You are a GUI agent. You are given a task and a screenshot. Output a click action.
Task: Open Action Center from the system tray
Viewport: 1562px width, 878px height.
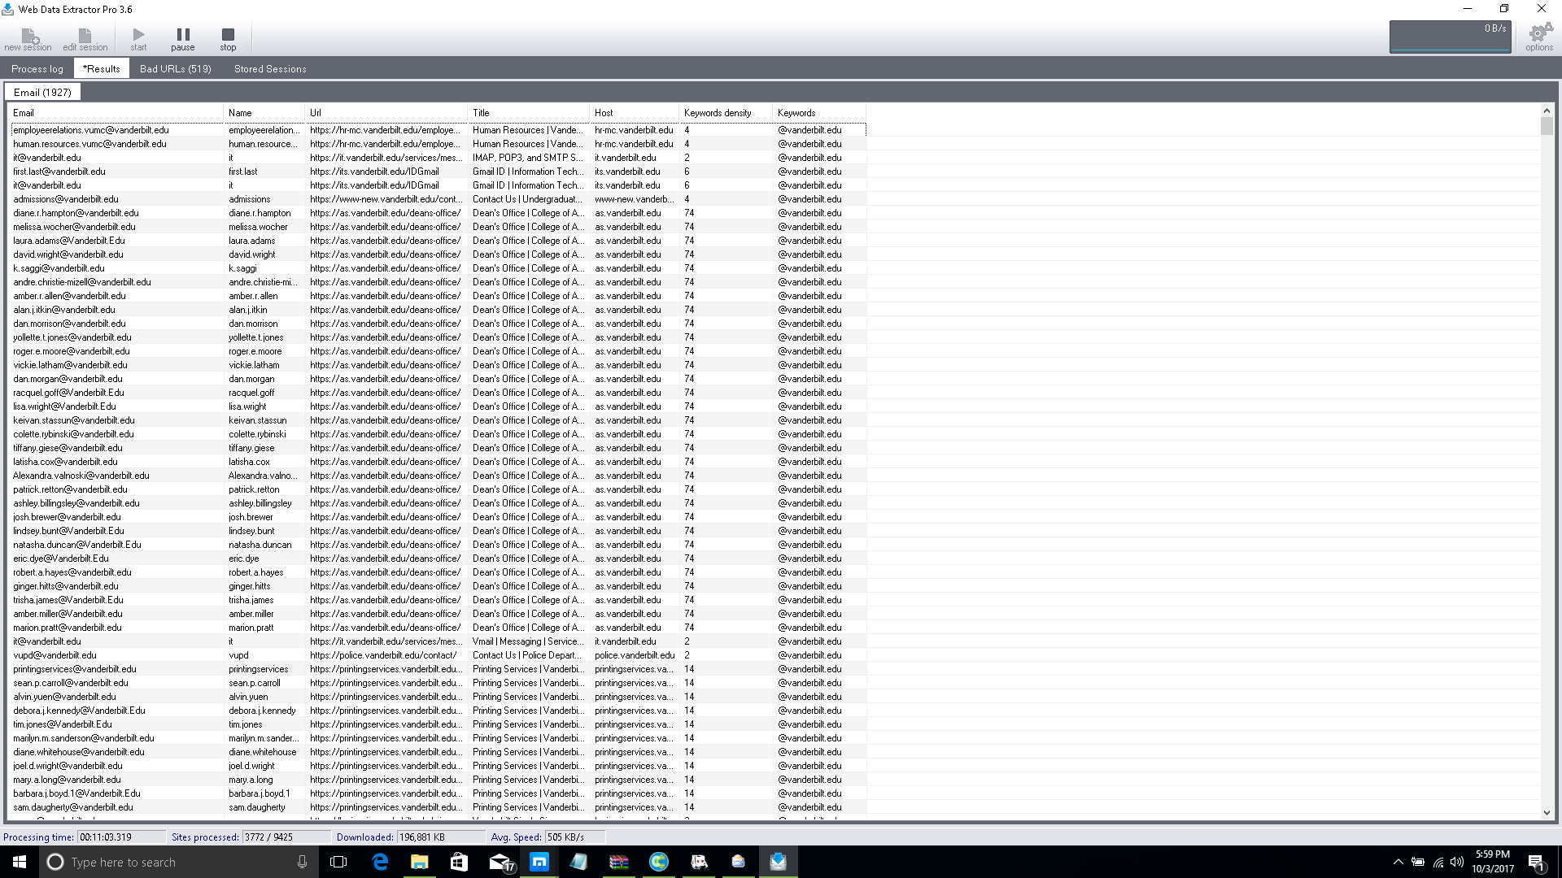[x=1537, y=862]
